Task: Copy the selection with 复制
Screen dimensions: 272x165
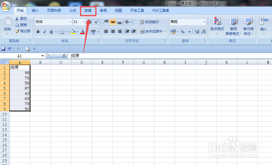Action: (21, 25)
